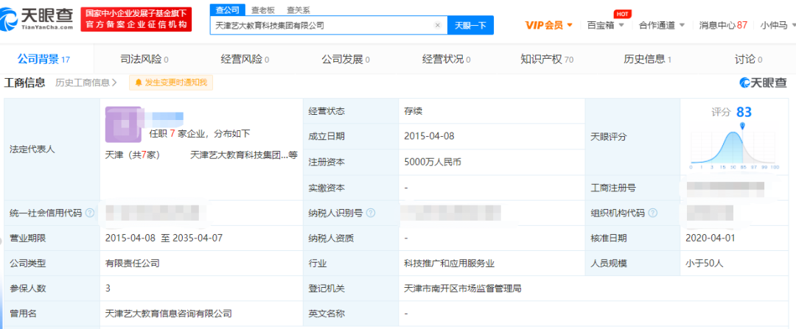Click the 参保人数 label cell
Viewport: 796px width, 329px height.
(52, 289)
